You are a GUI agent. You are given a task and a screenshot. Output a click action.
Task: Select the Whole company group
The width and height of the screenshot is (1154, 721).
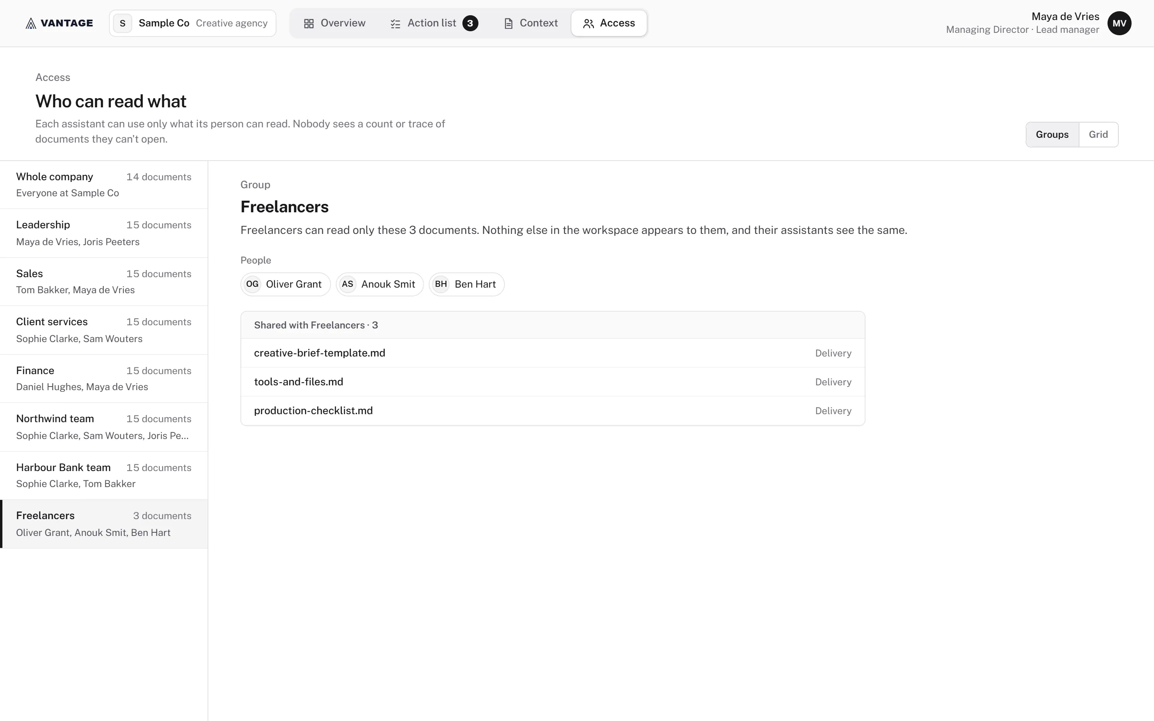click(104, 185)
